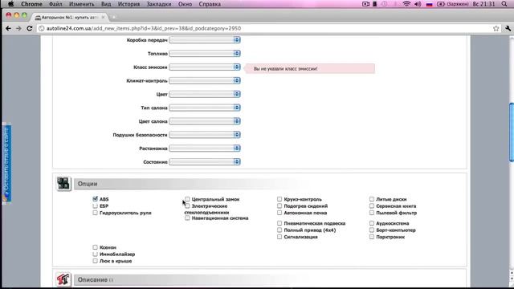The height and width of the screenshot is (289, 514).
Task: Enable Навигационная система checkbox
Action: pos(187,218)
